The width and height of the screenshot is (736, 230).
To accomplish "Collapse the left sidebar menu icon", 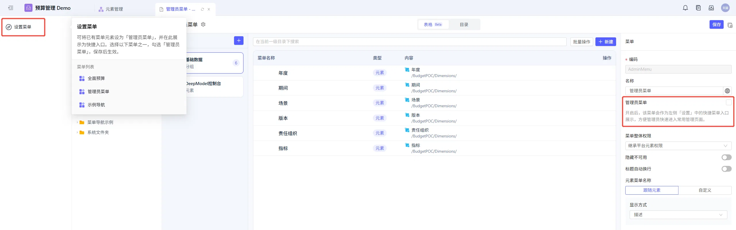I will pyautogui.click(x=11, y=8).
